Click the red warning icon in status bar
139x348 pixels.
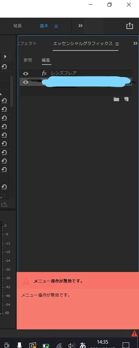pos(134,333)
